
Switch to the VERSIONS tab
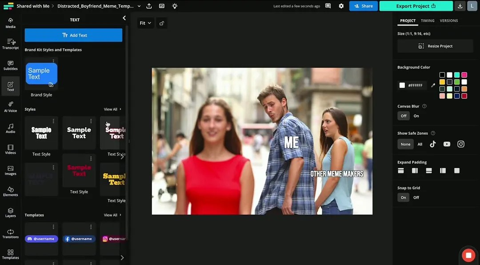pyautogui.click(x=449, y=21)
